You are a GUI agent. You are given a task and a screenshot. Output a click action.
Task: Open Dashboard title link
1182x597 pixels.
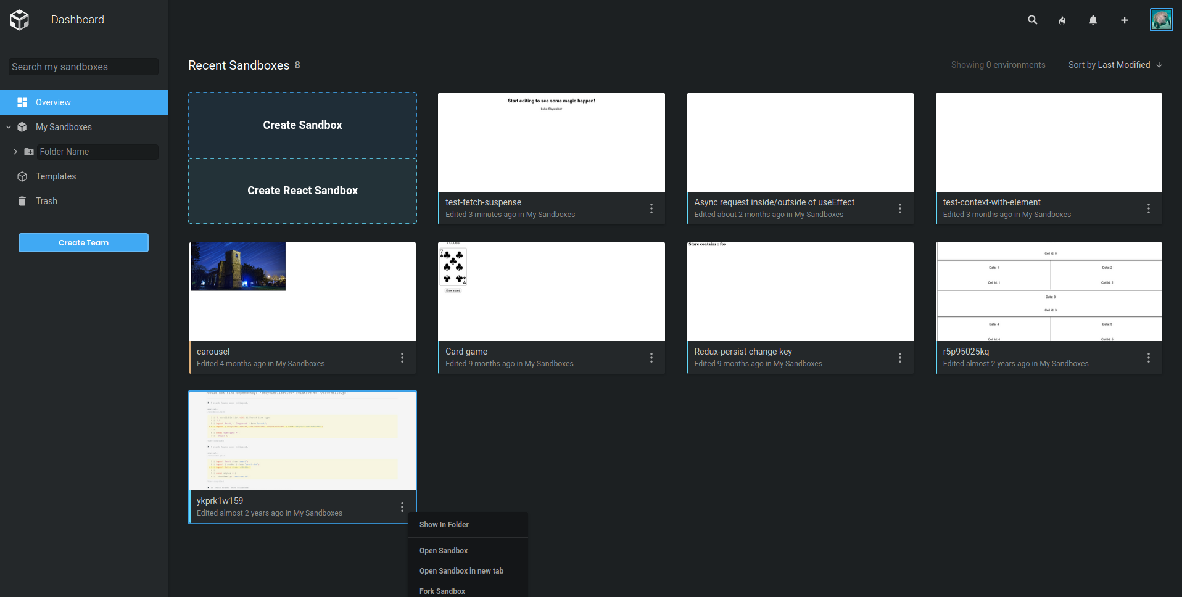pyautogui.click(x=78, y=20)
